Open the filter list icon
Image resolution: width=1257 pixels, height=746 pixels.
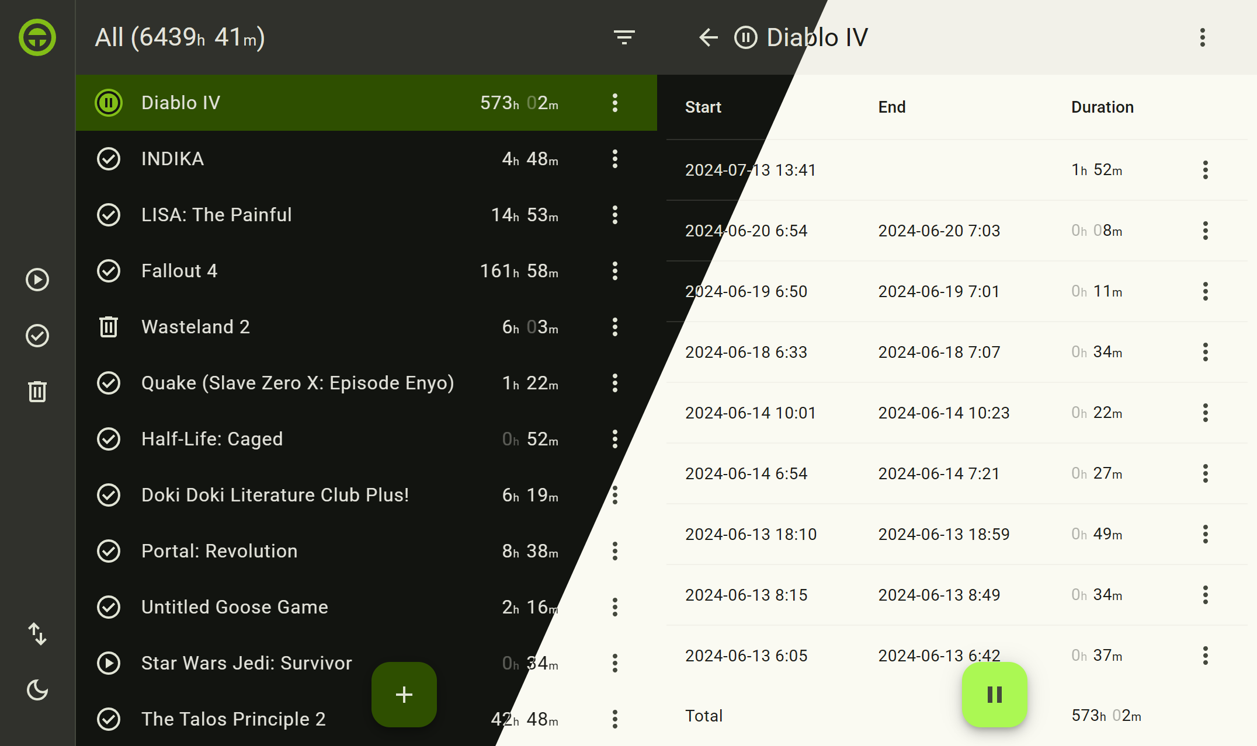coord(624,37)
